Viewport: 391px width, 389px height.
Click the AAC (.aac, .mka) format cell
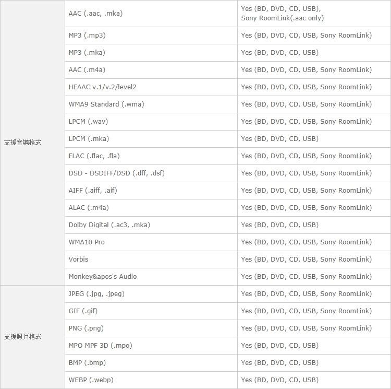coord(151,14)
